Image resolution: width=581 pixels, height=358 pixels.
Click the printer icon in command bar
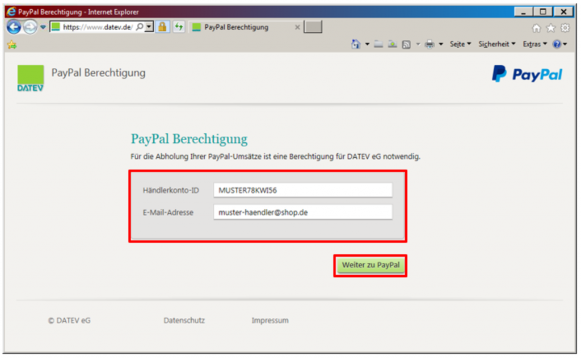430,44
